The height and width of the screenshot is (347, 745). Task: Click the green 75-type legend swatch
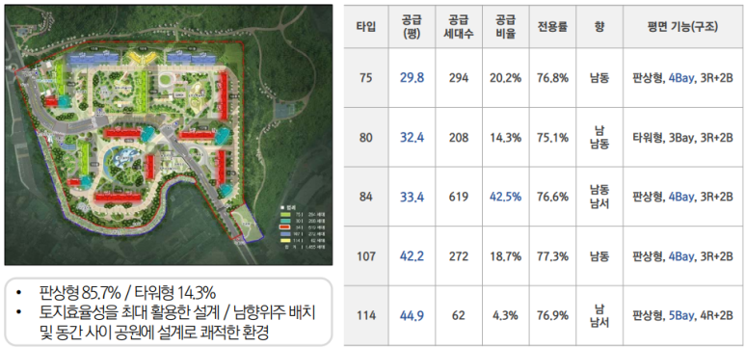click(x=284, y=215)
